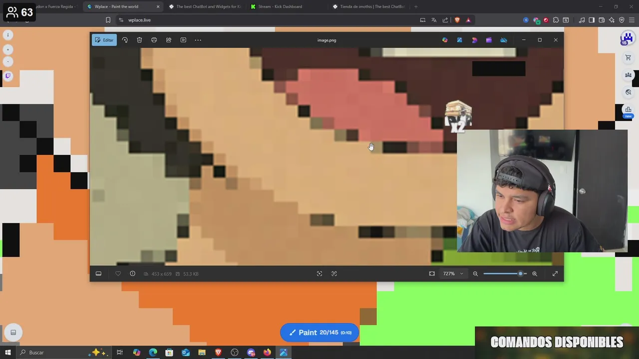Click Editar button in Photos viewer

[x=104, y=40]
